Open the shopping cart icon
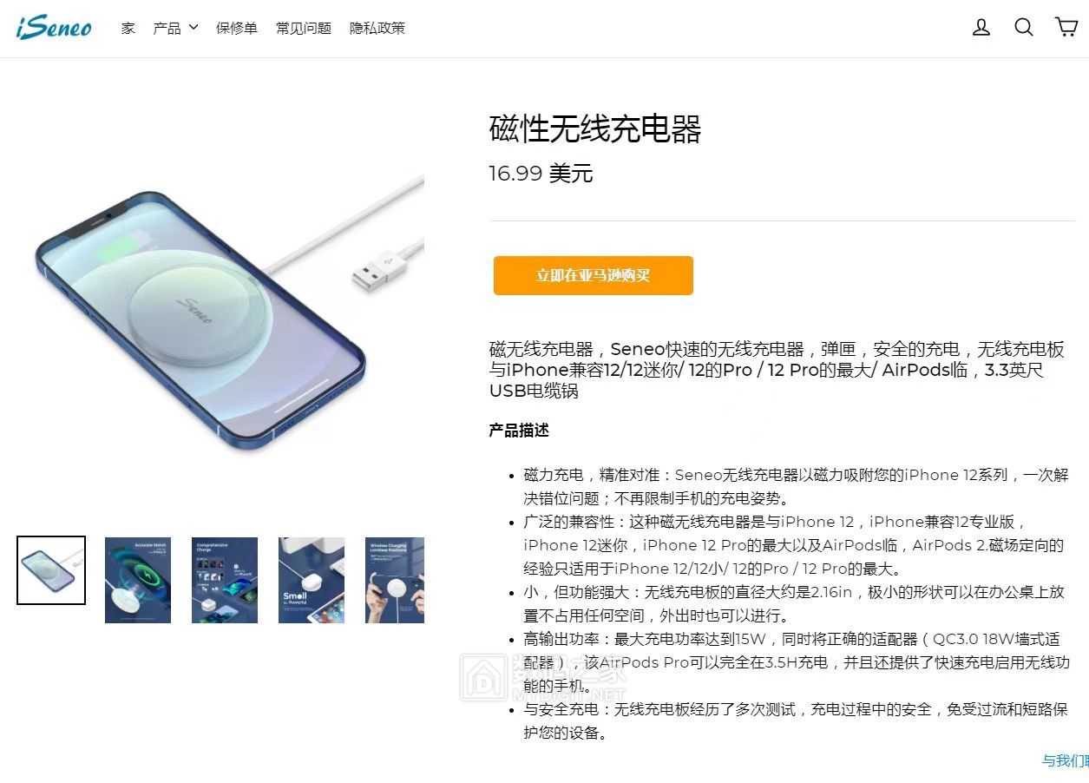 click(x=1066, y=27)
